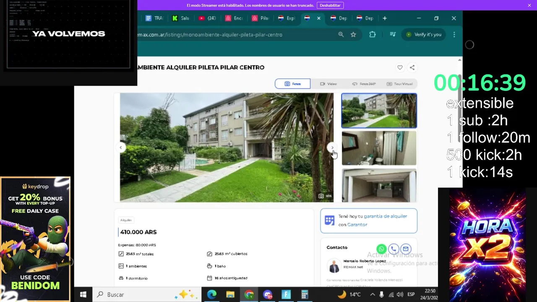Select the Video tab
537x302 pixels.
tap(328, 84)
